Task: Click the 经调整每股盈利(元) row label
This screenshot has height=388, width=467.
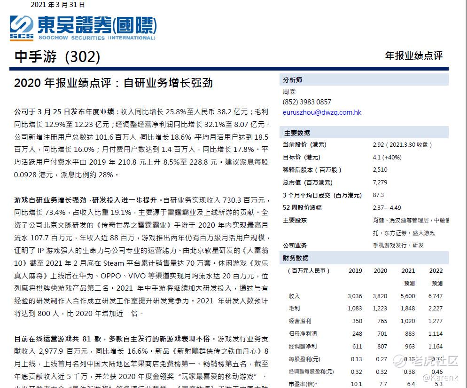Action: tap(311, 372)
